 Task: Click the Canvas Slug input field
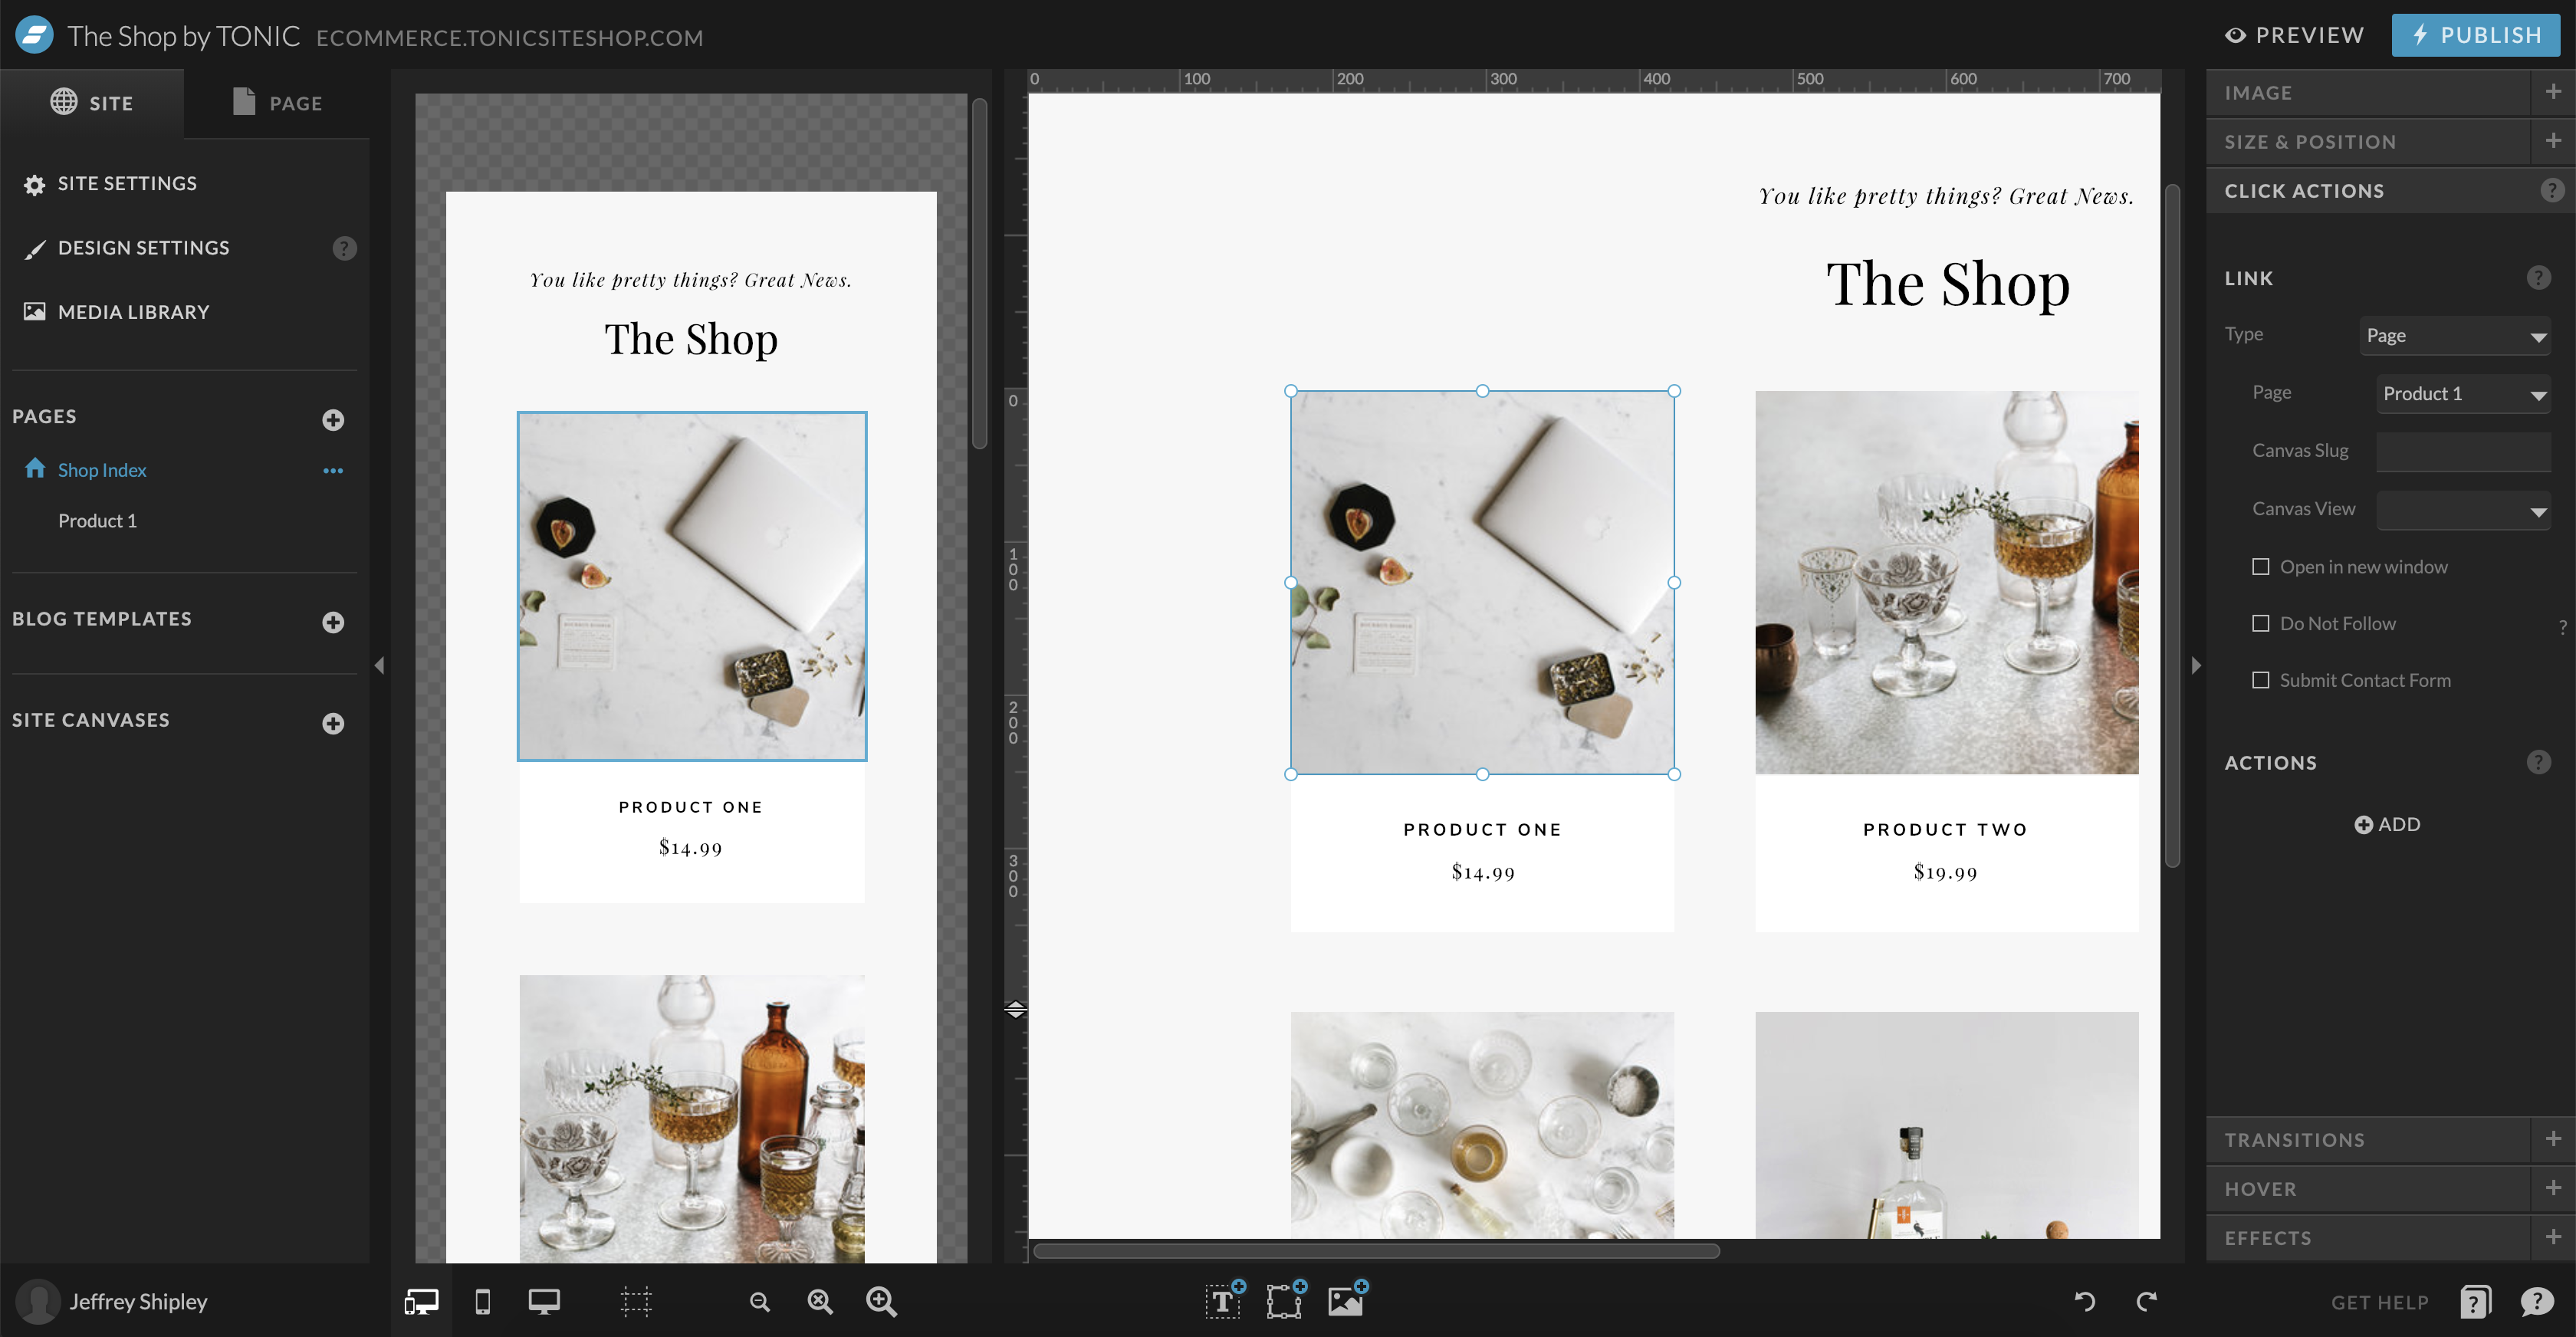[2462, 452]
